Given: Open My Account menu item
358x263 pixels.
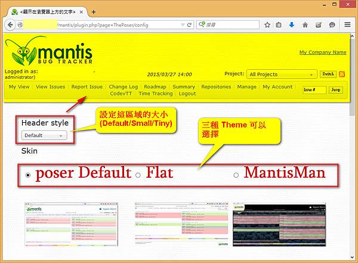Looking at the screenshot, I should pos(277,86).
